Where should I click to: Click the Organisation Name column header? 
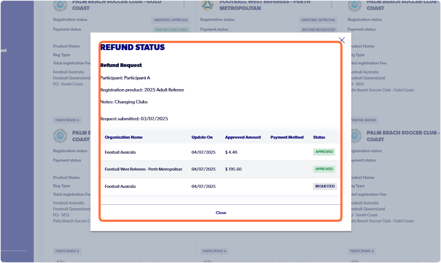pos(123,137)
